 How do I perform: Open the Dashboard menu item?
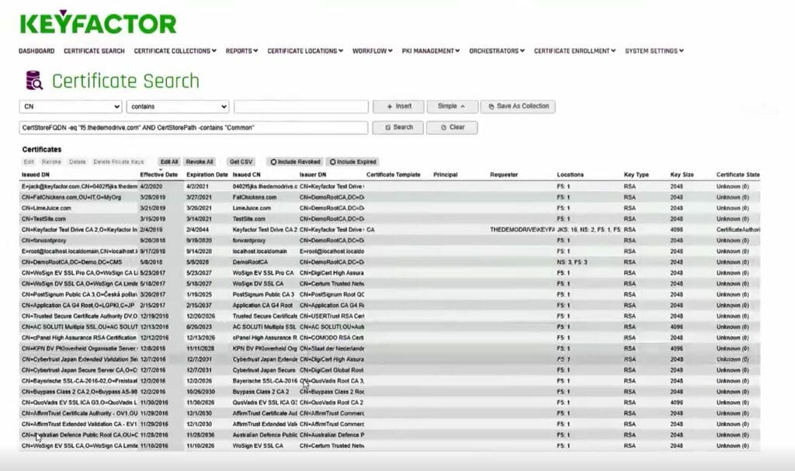(x=36, y=50)
